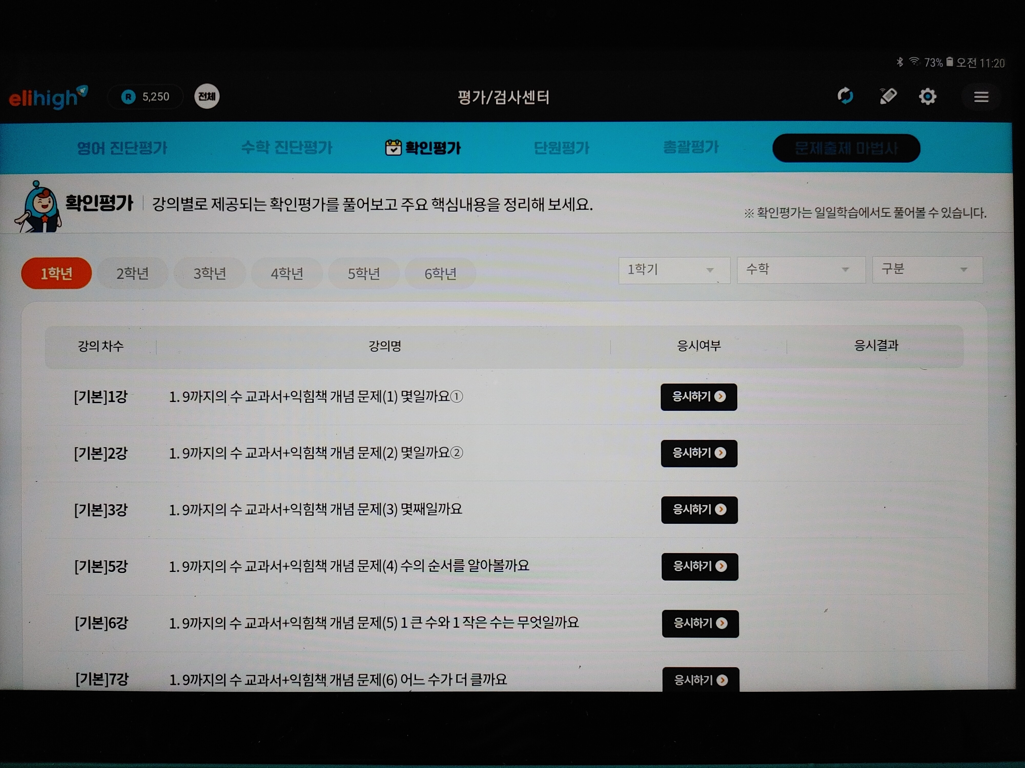Tap the Wi-Fi status icon
The height and width of the screenshot is (768, 1025).
point(914,62)
